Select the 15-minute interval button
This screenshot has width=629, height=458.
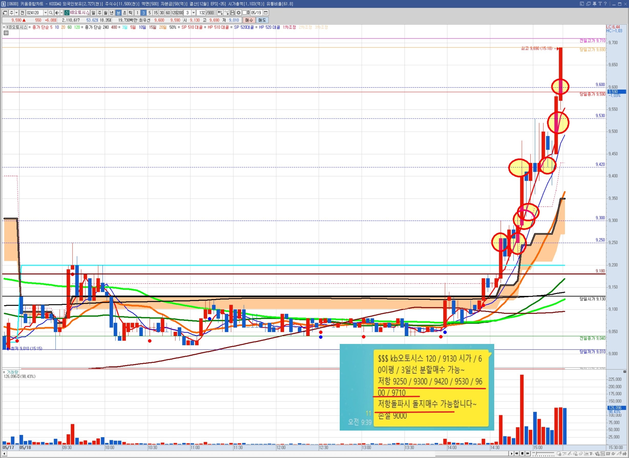point(156,13)
